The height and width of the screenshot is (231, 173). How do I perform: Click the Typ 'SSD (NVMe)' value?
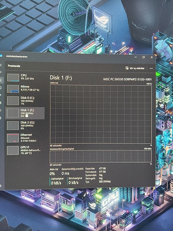pyautogui.click(x=105, y=182)
